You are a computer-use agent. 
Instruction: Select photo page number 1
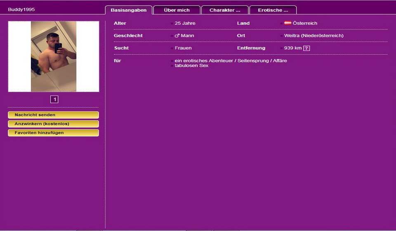54,99
